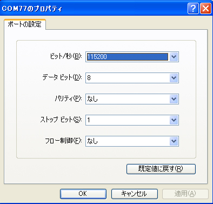Open the ビット/秒 baud rate dropdown arrow
The height and width of the screenshot is (204, 213).
174,57
